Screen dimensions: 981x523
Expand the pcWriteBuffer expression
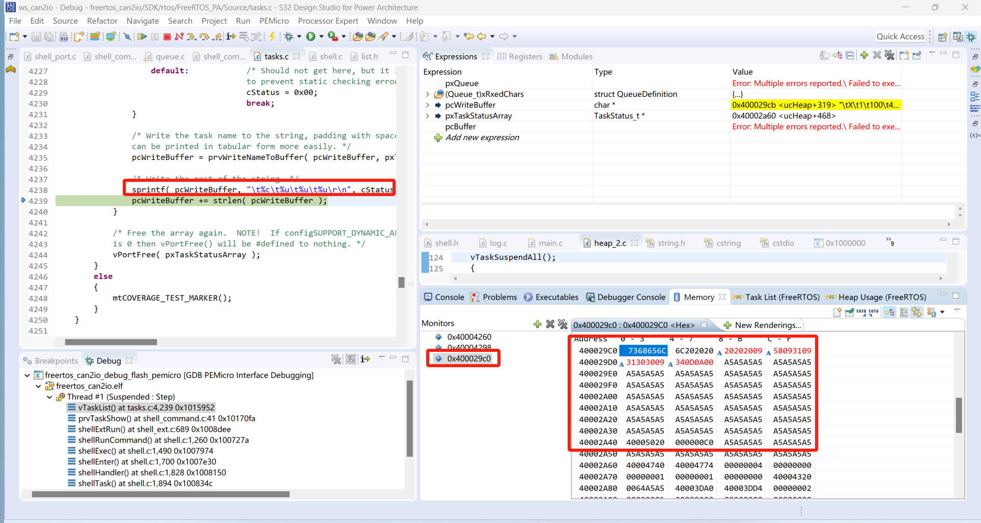428,105
